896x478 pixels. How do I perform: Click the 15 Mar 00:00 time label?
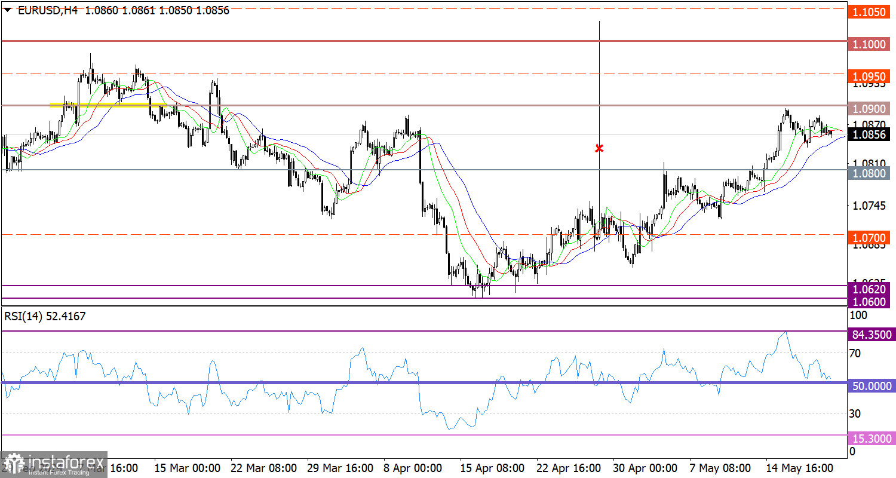(188, 467)
